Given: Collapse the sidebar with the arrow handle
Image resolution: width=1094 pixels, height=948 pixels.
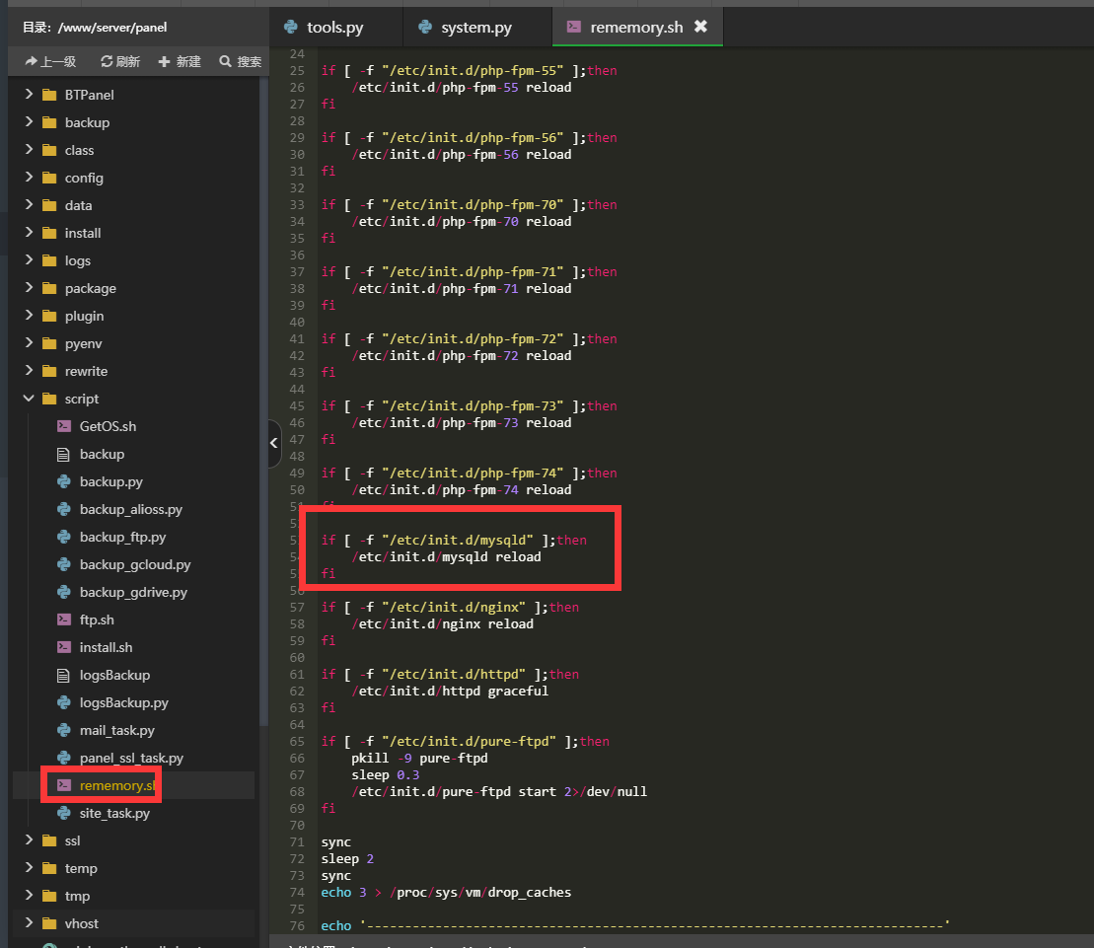Looking at the screenshot, I should 274,443.
